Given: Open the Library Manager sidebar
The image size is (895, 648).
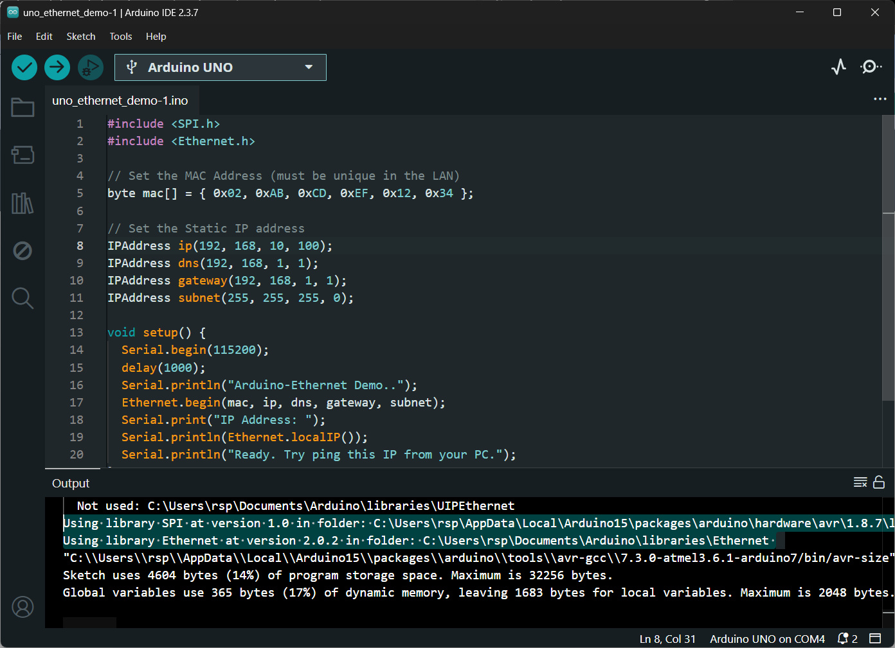Looking at the screenshot, I should click(x=23, y=203).
